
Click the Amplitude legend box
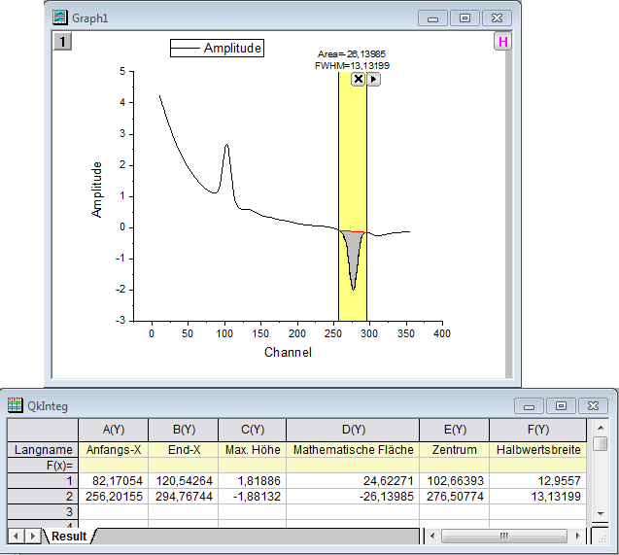tap(217, 49)
